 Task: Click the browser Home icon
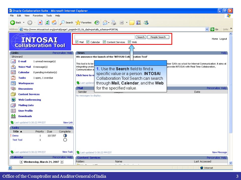pyautogui.click(x=54, y=22)
